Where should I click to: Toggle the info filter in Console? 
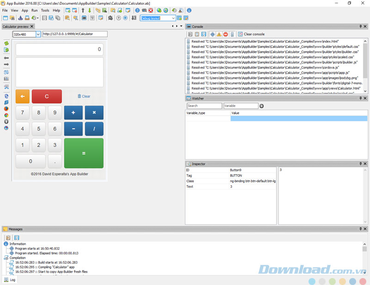(x=212, y=34)
